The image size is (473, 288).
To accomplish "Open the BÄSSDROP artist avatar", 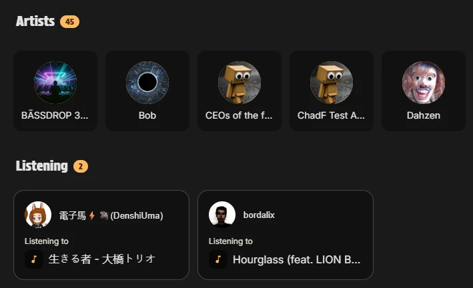I will 55,83.
